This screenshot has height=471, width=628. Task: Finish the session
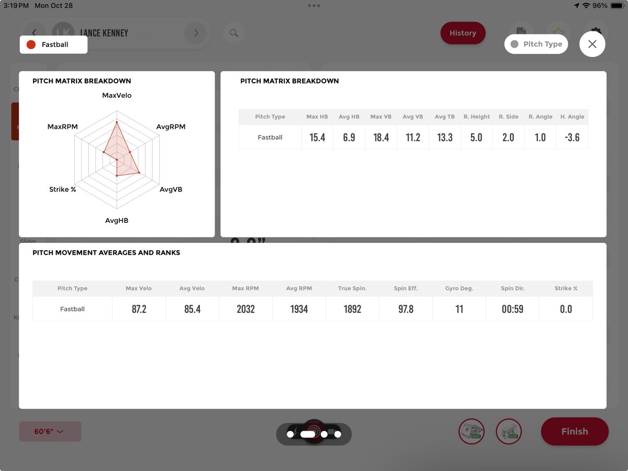(575, 432)
